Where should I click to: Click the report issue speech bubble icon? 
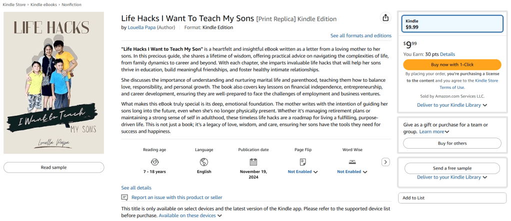click(x=125, y=198)
